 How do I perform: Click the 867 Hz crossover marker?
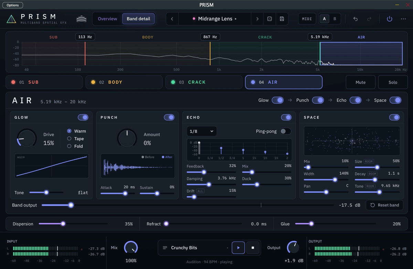coord(210,37)
